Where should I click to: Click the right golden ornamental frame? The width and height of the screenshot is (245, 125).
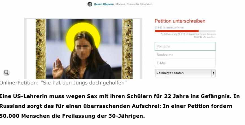click(x=127, y=49)
